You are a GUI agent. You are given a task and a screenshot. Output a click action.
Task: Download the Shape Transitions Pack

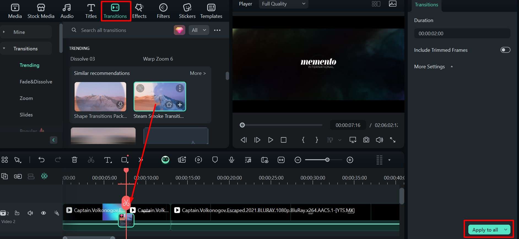point(120,105)
